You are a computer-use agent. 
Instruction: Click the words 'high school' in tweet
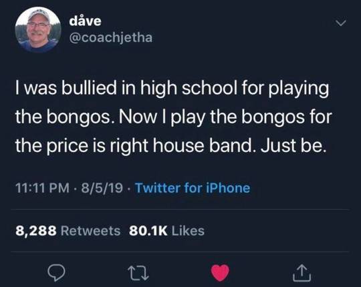pyautogui.click(x=189, y=89)
